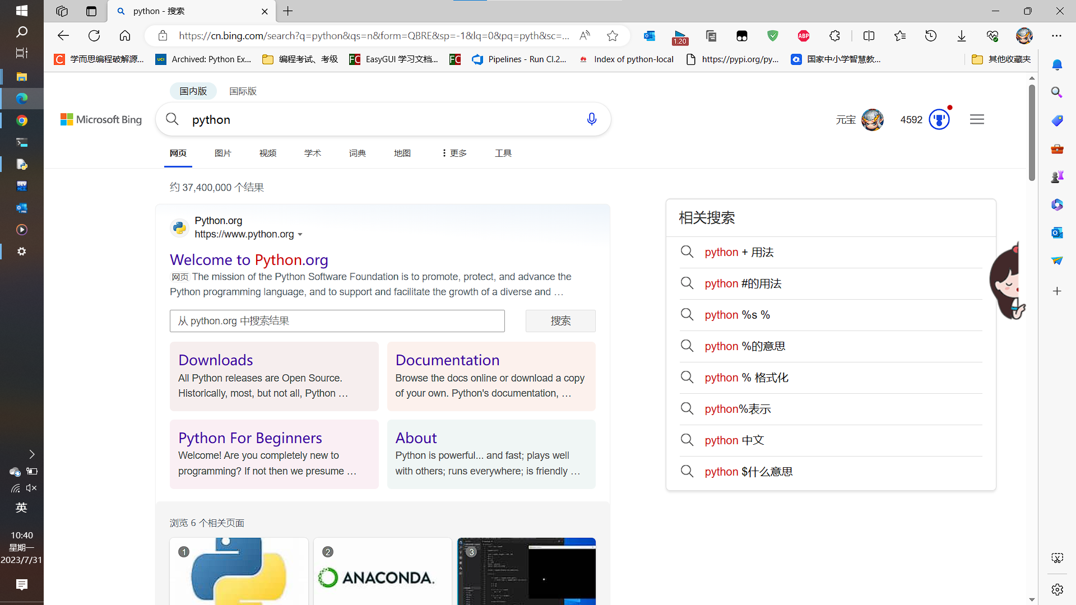The height and width of the screenshot is (605, 1076).
Task: Expand the python.org URL dropdown arrow
Action: [300, 235]
